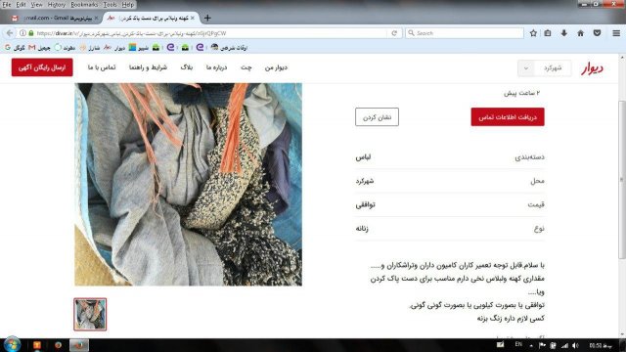Image resolution: width=626 pixels, height=352 pixels.
Task: Open the جیمیل Gmail bookmark
Action: (39, 48)
